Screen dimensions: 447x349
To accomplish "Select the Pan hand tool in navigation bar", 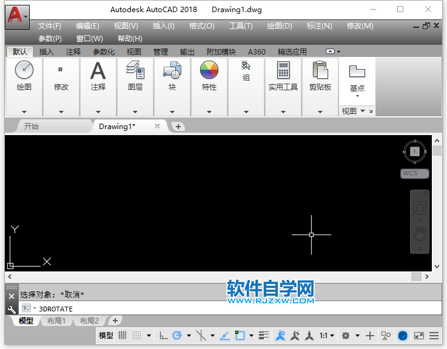I will [420, 234].
